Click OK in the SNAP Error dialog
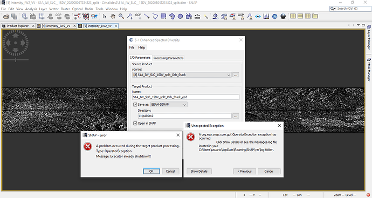 pyautogui.click(x=151, y=171)
